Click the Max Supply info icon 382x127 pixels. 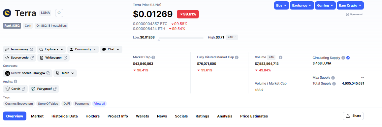coord(333,78)
